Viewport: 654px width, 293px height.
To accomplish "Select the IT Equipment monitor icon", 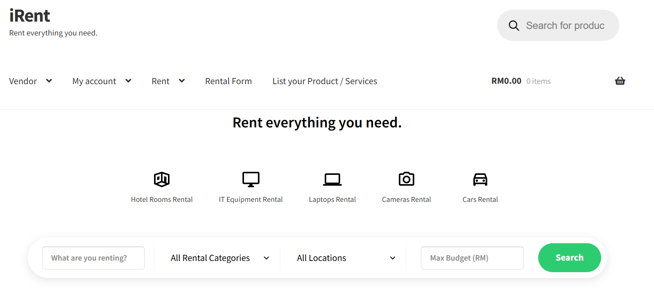I will [x=251, y=179].
